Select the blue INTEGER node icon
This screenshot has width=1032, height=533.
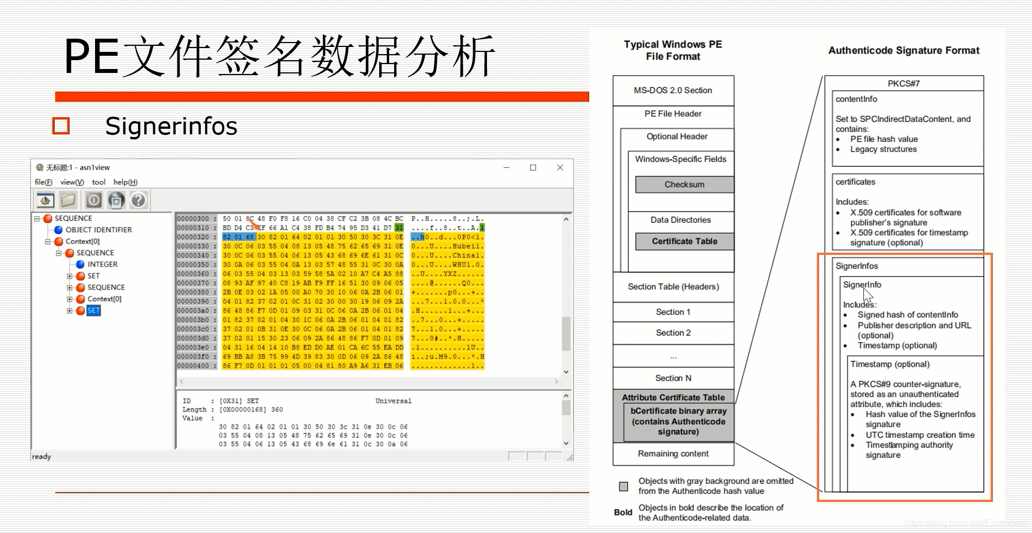80,264
